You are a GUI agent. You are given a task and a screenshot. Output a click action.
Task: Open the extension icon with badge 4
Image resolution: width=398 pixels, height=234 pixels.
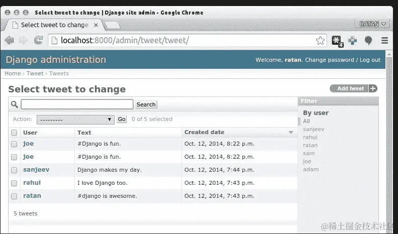(337, 41)
